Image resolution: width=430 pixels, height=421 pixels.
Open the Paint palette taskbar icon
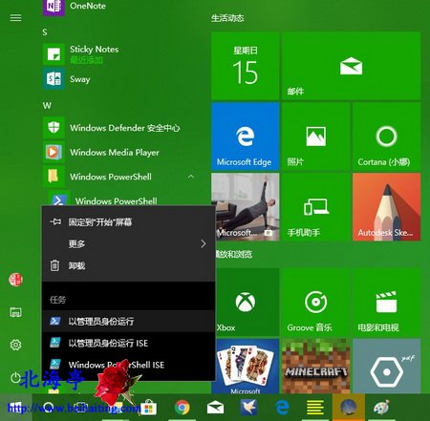382,408
